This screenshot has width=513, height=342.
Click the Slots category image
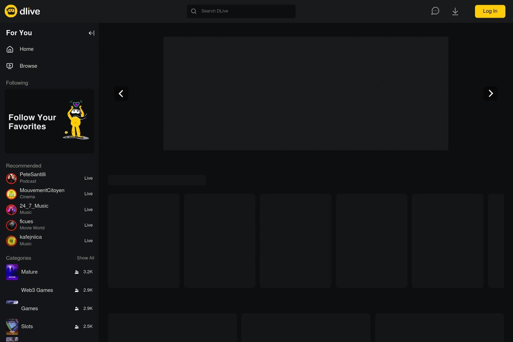[12, 326]
